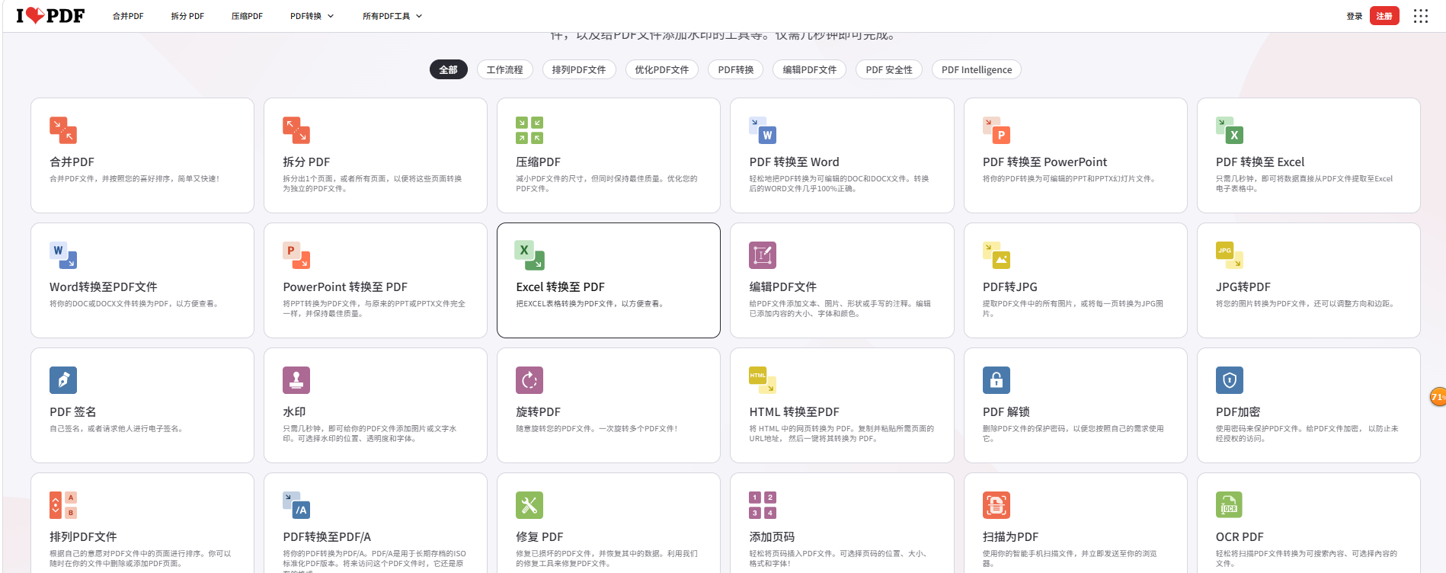Open the Excel 转换至 PDF icon

click(529, 255)
